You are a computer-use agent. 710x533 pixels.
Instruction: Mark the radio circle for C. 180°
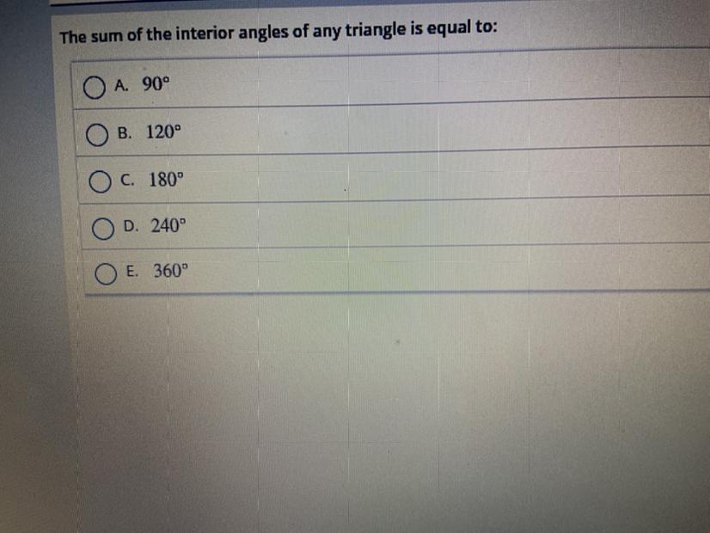(100, 182)
